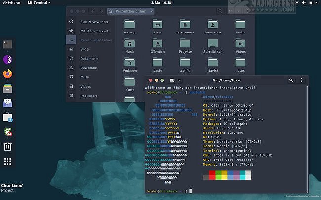Launch Firefox from the dock
The image size is (321, 200).
coord(8,74)
